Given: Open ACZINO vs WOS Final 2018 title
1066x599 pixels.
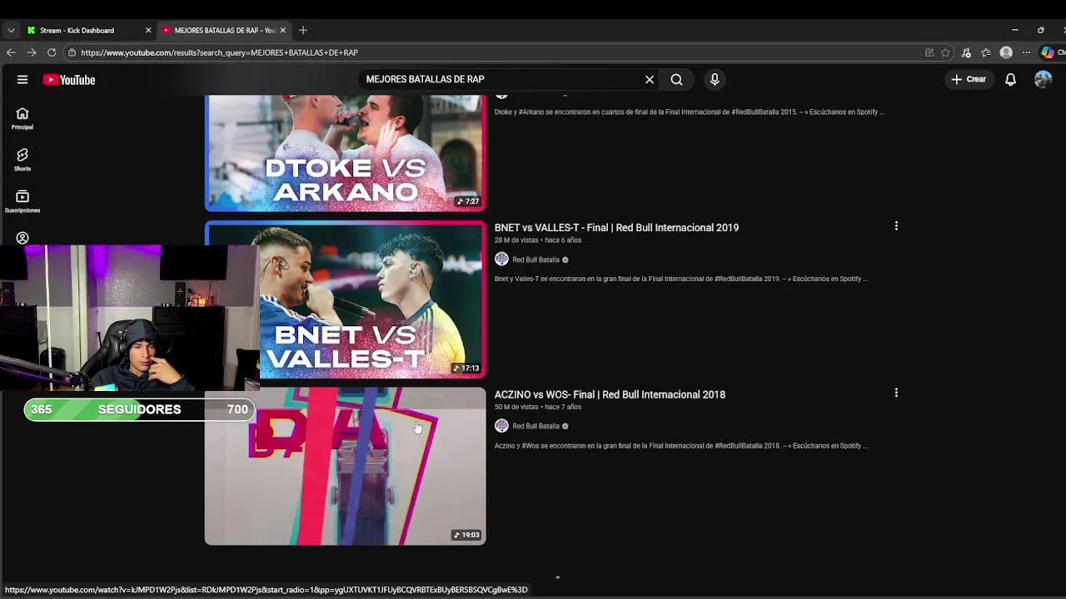Looking at the screenshot, I should [610, 394].
